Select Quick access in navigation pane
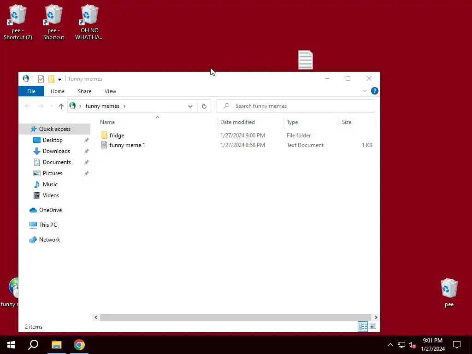 pyautogui.click(x=55, y=129)
